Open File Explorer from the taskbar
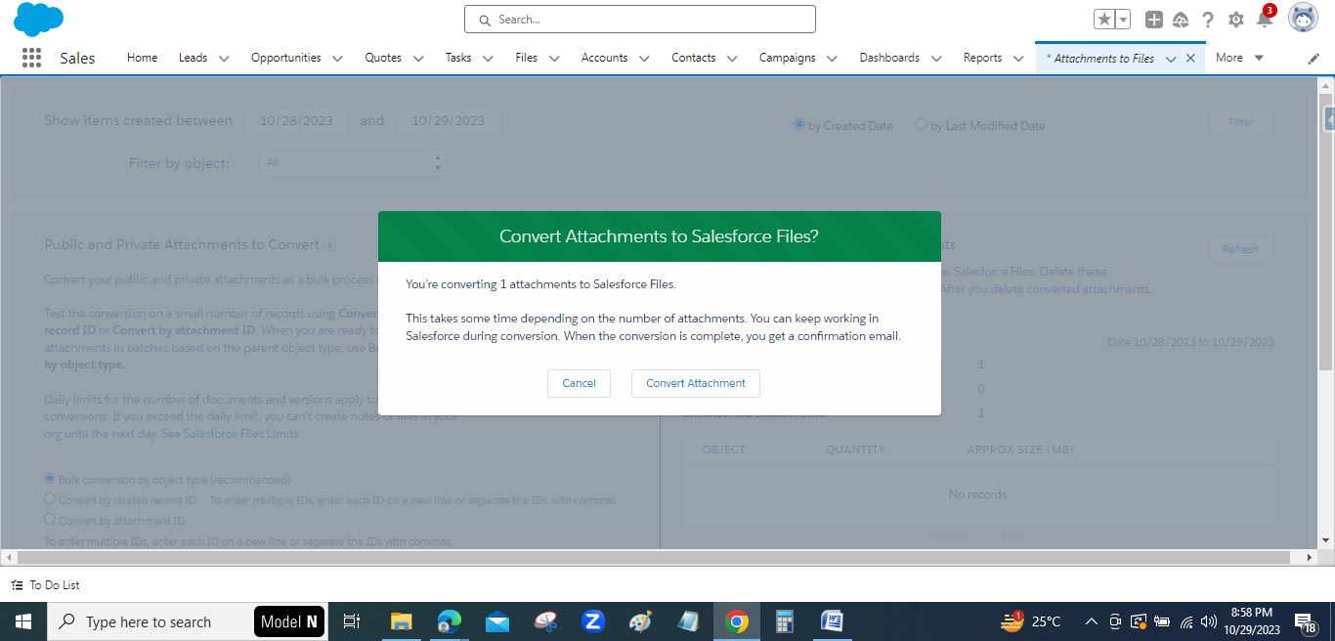1335x641 pixels. [x=401, y=621]
